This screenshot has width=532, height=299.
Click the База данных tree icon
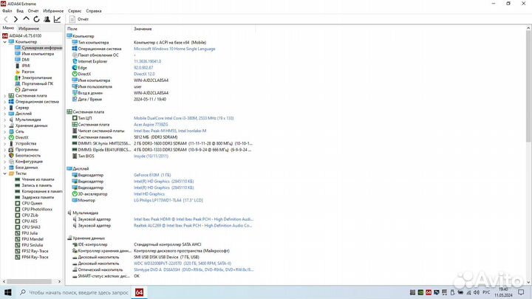(x=11, y=168)
